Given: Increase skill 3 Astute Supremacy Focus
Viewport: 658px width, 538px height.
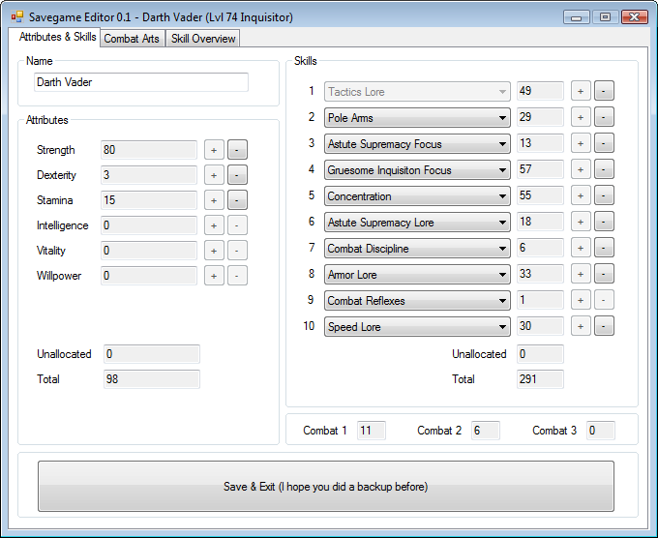Looking at the screenshot, I should pyautogui.click(x=581, y=143).
